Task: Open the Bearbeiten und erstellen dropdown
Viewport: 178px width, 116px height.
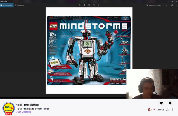Action: click(x=154, y=5)
